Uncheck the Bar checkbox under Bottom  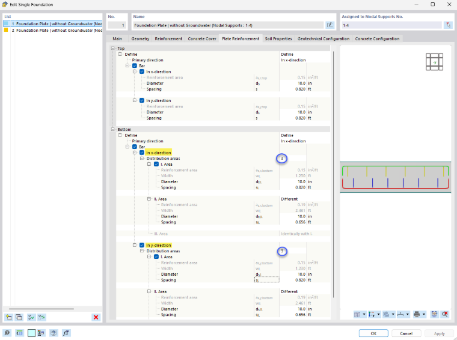135,147
